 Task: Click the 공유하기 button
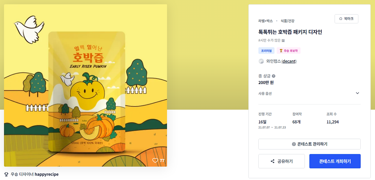click(x=282, y=161)
